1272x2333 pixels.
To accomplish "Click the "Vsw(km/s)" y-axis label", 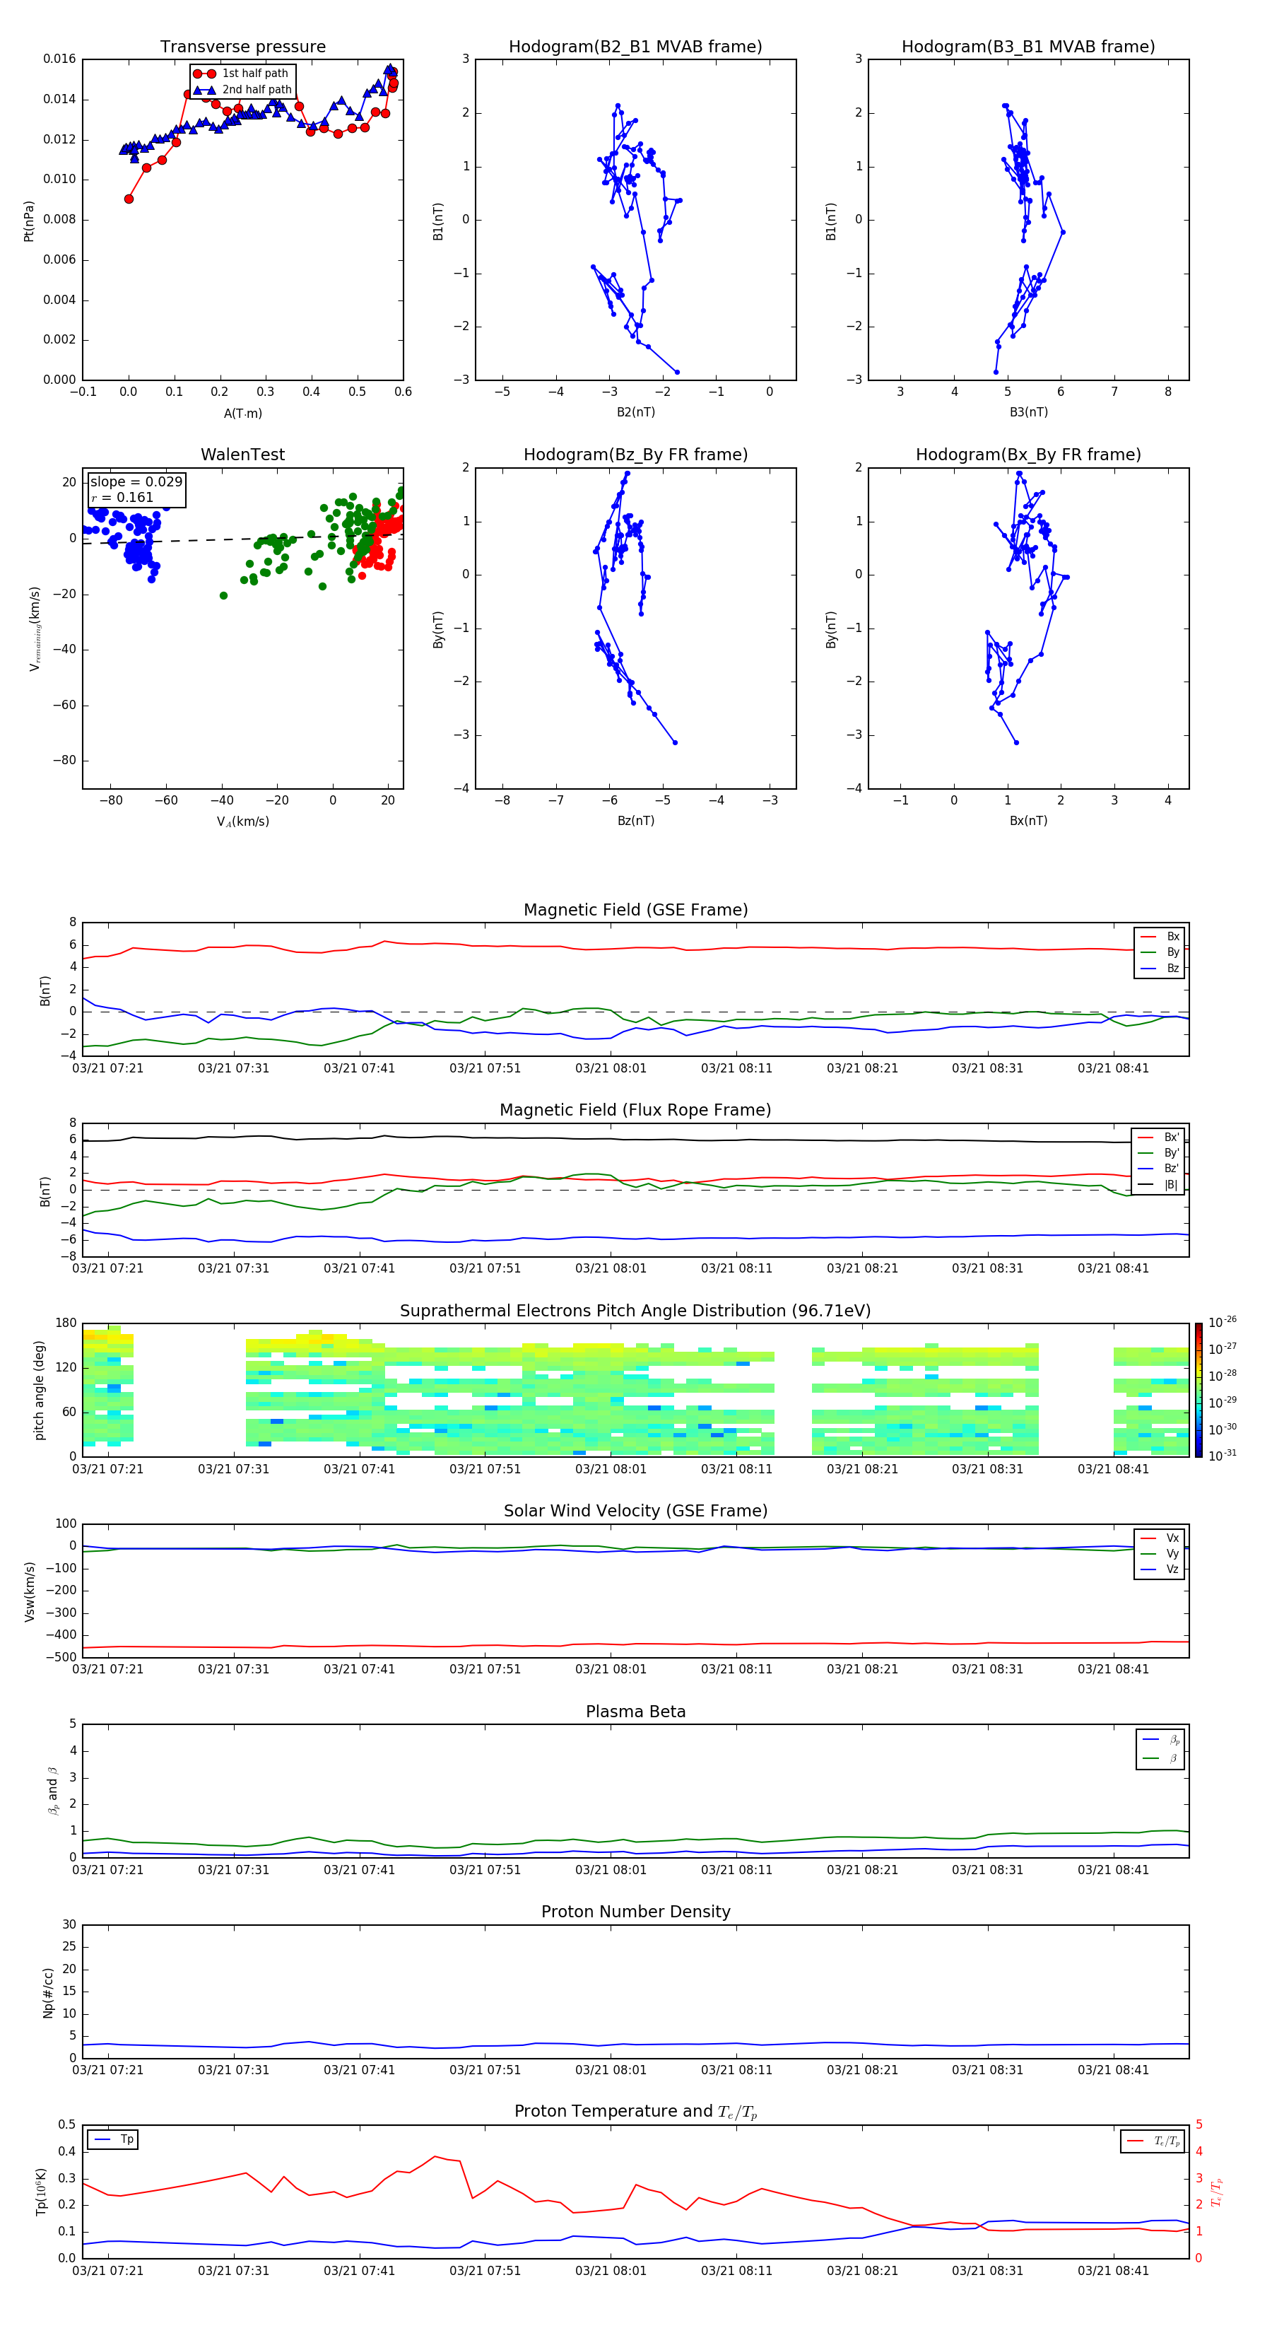I will (28, 1591).
